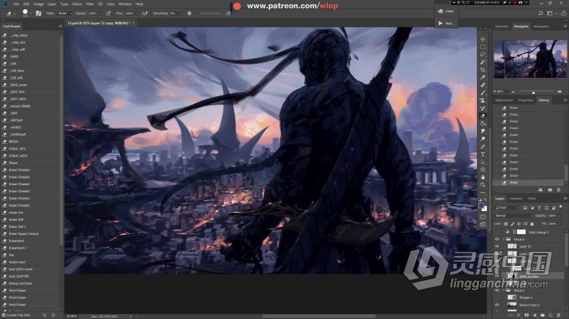Image resolution: width=569 pixels, height=319 pixels.
Task: Open the eraser Mode dropdown
Action: pyautogui.click(x=65, y=13)
